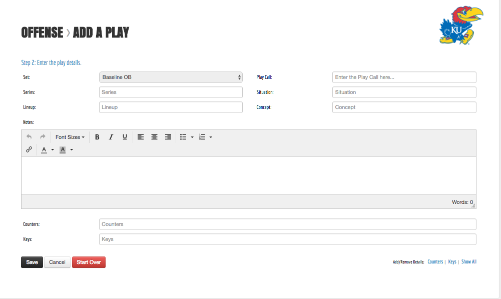
Task: Open the background color dropdown arrow
Action: 72,149
